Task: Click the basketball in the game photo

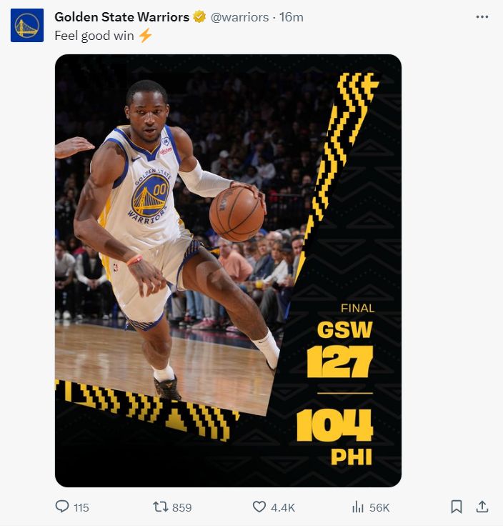Action: [236, 213]
